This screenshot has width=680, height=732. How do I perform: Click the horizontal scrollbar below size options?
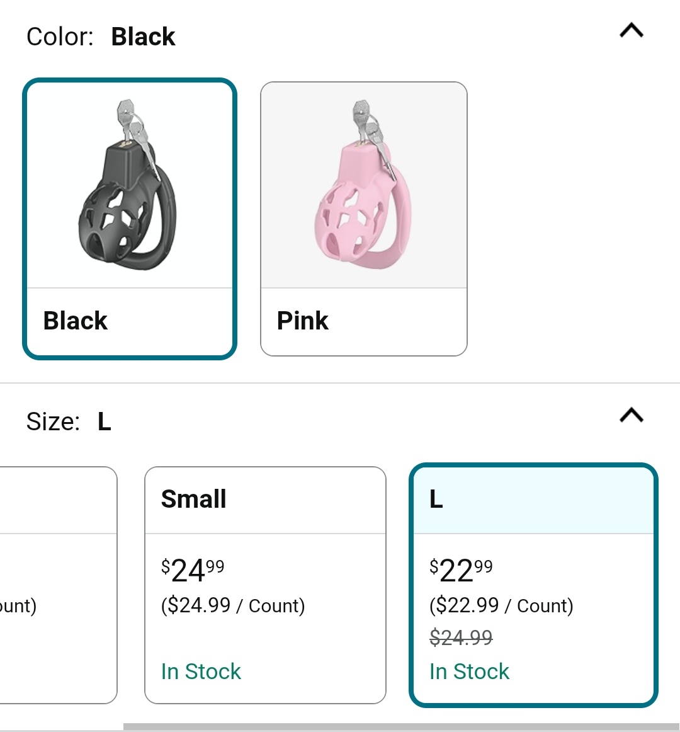[401, 727]
